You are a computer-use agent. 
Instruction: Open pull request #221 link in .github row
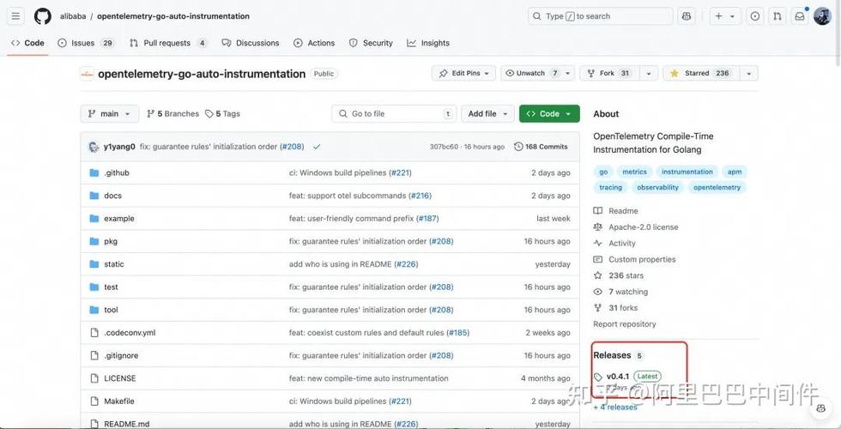(x=400, y=172)
